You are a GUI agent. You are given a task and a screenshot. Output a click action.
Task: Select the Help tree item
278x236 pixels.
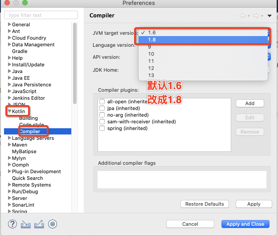[17, 58]
